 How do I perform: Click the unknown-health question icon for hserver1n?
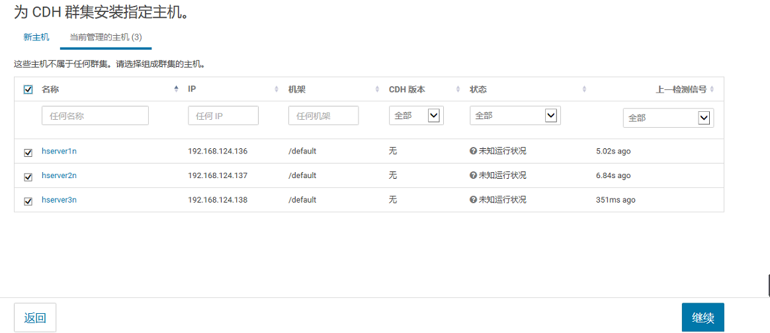point(474,151)
